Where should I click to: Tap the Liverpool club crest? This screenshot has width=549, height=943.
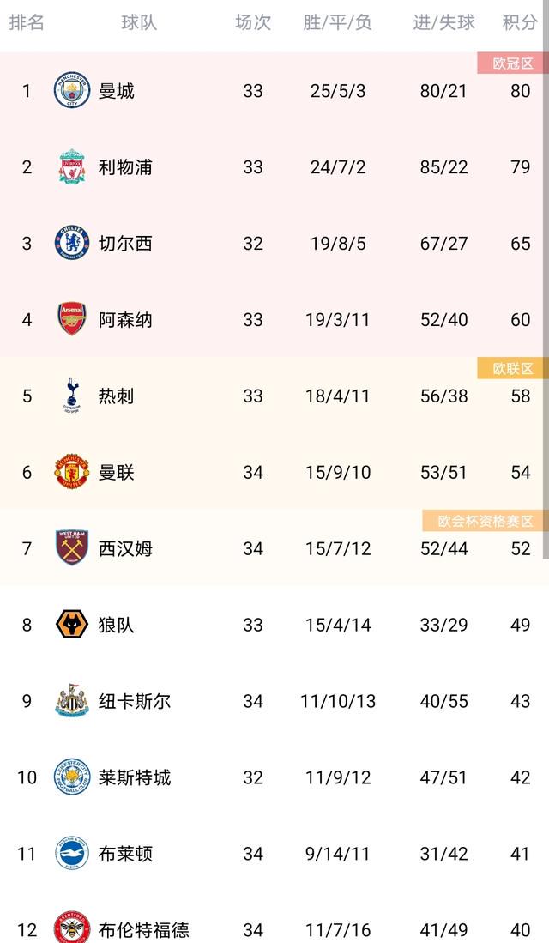click(x=71, y=166)
